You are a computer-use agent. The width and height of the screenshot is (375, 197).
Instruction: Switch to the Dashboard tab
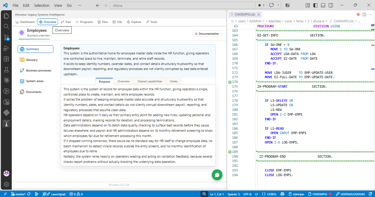click(x=25, y=22)
